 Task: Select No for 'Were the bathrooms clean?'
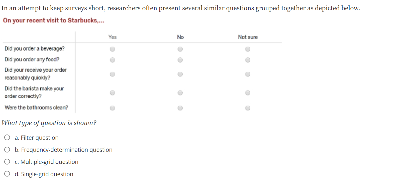(180, 108)
